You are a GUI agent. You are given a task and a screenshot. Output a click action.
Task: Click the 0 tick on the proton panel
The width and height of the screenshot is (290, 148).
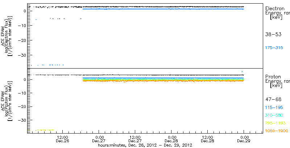coord(25,79)
